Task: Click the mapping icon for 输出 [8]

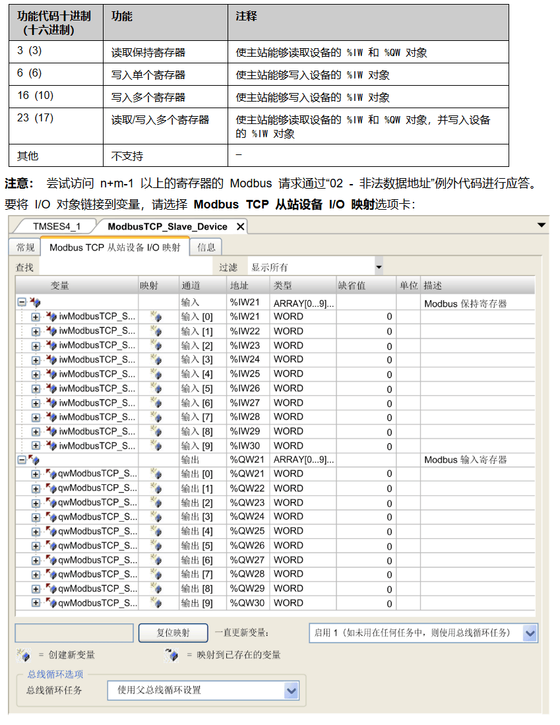Action: point(156,588)
